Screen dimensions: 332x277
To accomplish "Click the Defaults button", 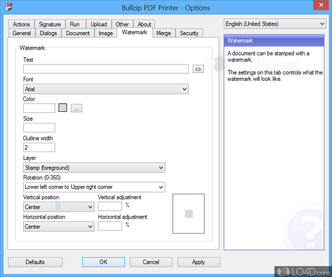I will (35, 262).
